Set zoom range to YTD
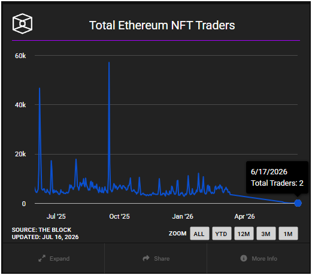312x275 pixels. click(222, 234)
